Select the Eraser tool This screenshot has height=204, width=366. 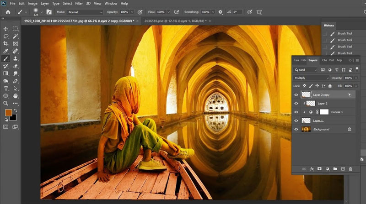[16, 66]
